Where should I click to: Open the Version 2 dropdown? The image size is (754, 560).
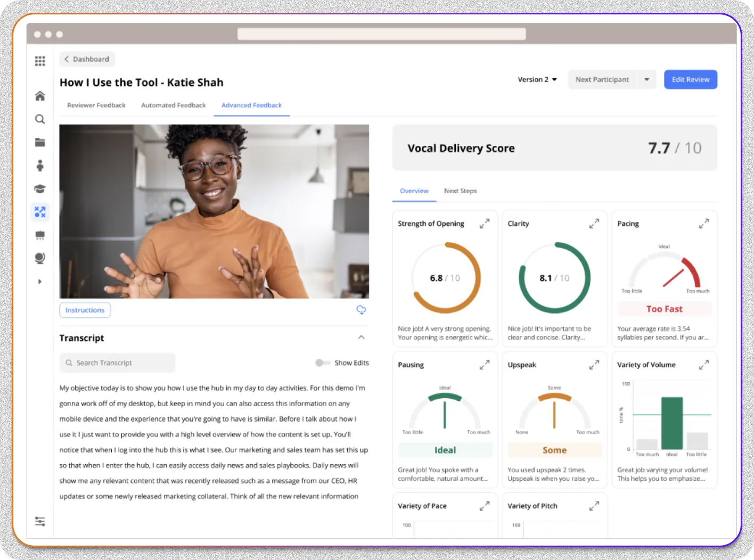click(537, 79)
